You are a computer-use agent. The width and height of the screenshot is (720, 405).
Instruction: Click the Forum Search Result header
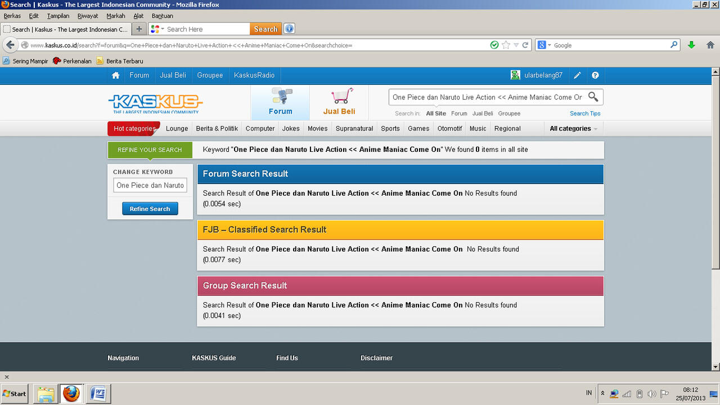400,174
